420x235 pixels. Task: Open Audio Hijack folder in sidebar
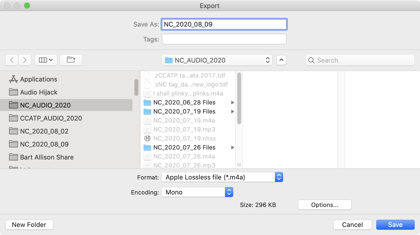point(39,92)
